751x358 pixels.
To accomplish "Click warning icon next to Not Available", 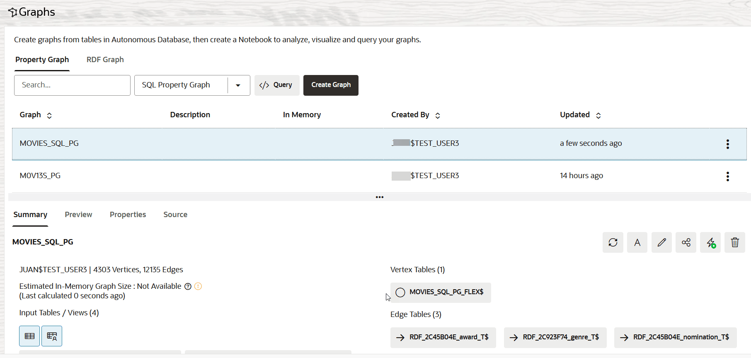I will pyautogui.click(x=198, y=286).
